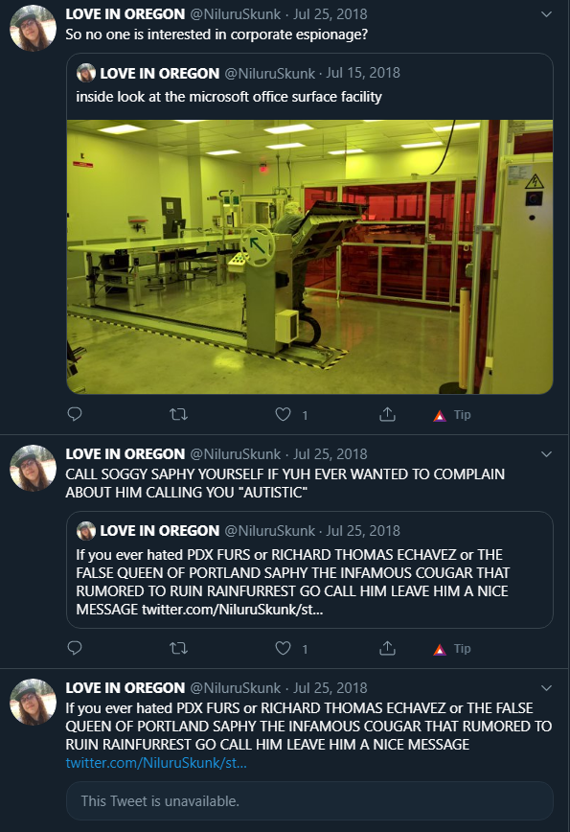Share the SOGGY SAPHY tweet

coord(388,648)
